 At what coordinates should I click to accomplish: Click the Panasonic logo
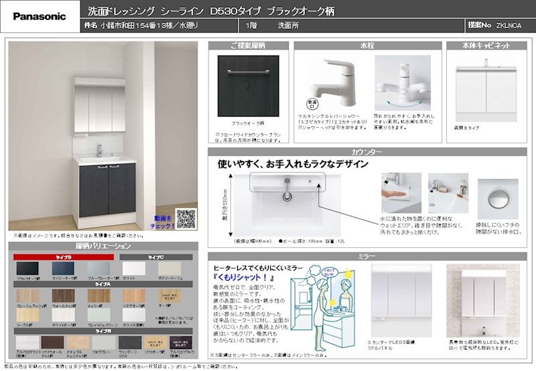[x=40, y=16]
